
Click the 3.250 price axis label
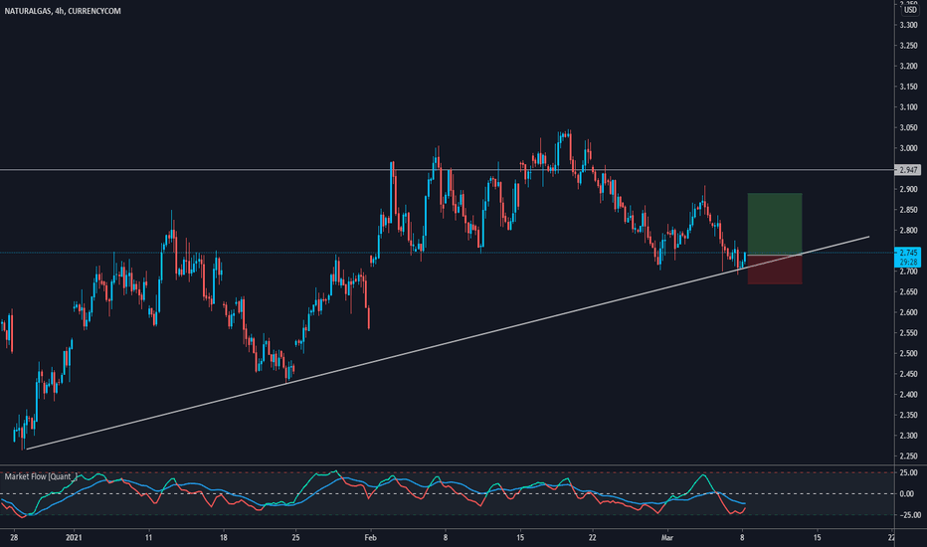[909, 46]
